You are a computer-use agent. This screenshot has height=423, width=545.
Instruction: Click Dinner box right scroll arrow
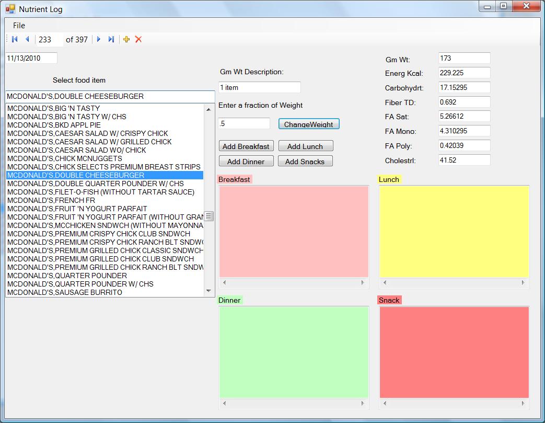pos(363,403)
